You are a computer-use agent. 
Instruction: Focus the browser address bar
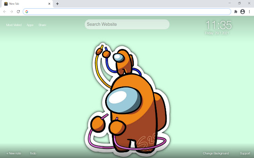pyautogui.click(x=127, y=11)
